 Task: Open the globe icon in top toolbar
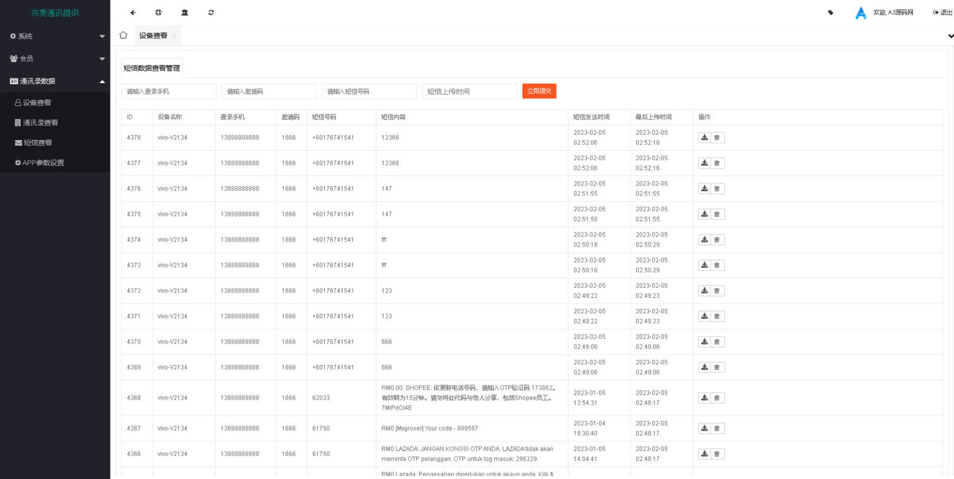[158, 12]
